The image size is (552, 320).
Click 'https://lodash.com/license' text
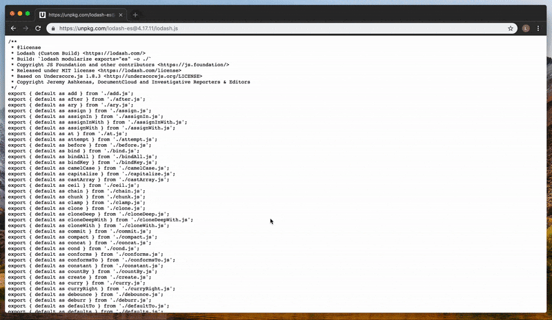click(139, 70)
